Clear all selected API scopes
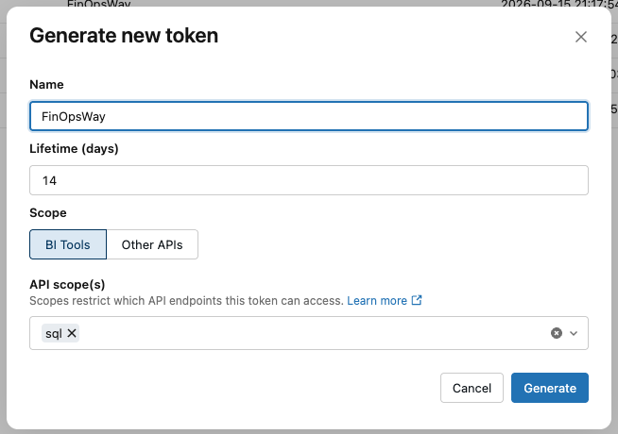The width and height of the screenshot is (618, 434). pos(557,333)
